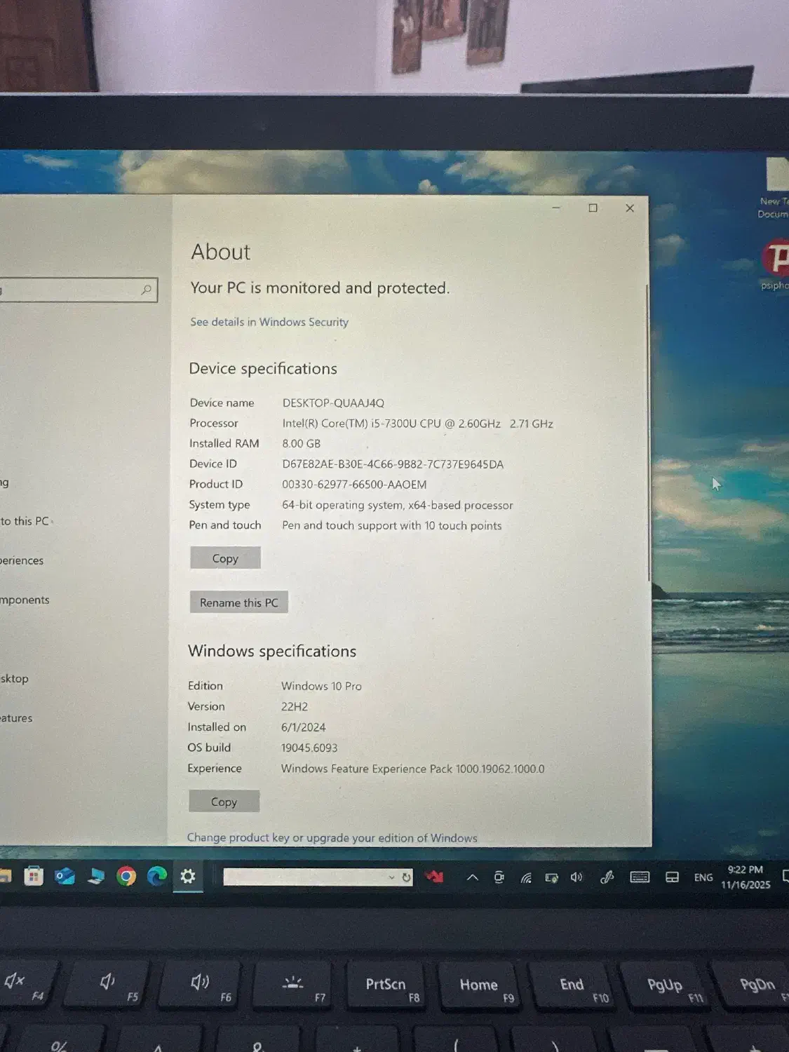Open the psiphon desktop shortcut icon
Image resolution: width=789 pixels, height=1052 pixels.
tap(775, 265)
